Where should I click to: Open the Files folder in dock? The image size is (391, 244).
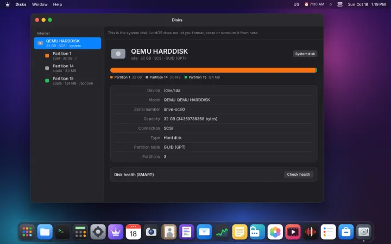pos(45,232)
